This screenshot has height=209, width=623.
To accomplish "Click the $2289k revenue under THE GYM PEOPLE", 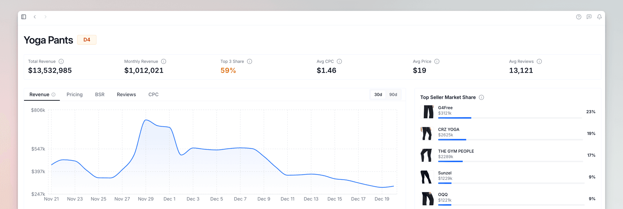I will pyautogui.click(x=446, y=157).
